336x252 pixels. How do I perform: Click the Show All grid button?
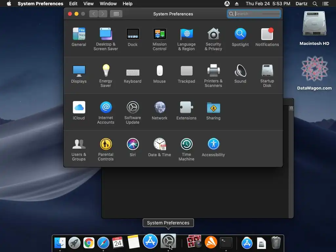pyautogui.click(x=116, y=14)
